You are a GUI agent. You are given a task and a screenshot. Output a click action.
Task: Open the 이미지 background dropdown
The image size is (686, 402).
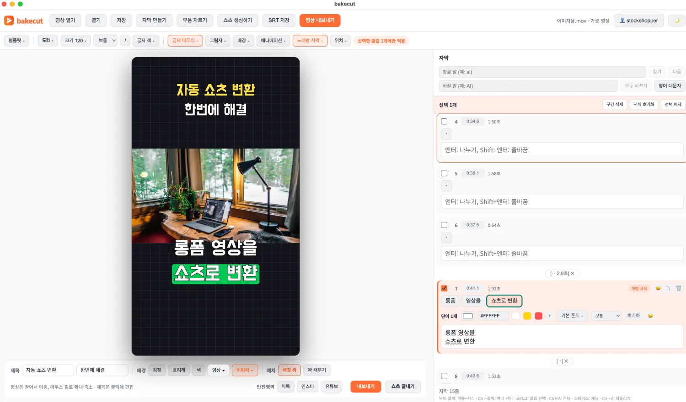(x=245, y=370)
